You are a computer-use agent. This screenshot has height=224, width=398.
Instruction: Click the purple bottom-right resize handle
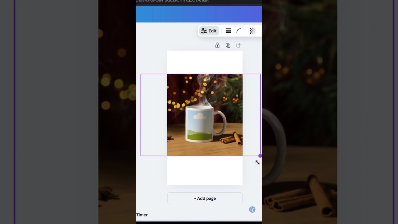click(x=260, y=156)
